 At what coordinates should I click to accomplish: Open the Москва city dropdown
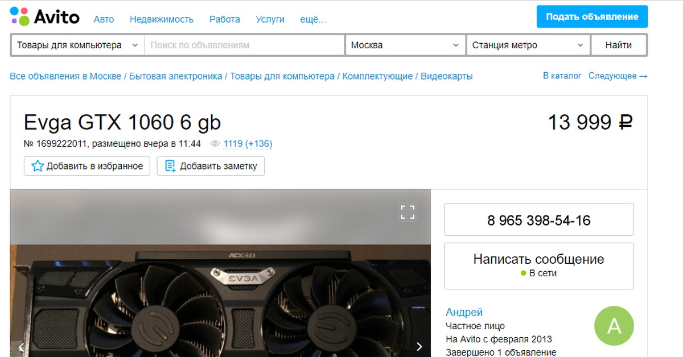coord(405,45)
